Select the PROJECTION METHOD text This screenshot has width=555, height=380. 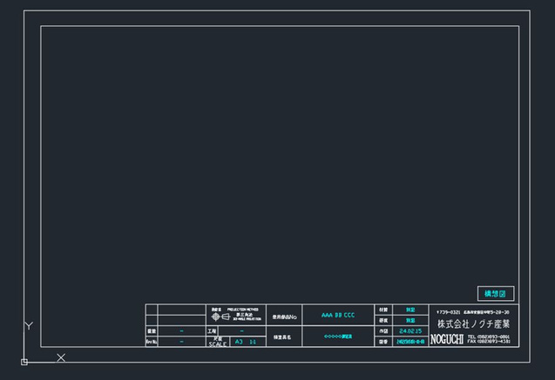pos(242,310)
